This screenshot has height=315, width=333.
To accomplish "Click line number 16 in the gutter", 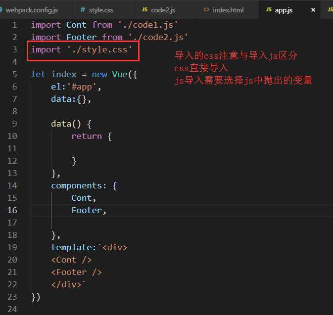I will click(x=12, y=210).
